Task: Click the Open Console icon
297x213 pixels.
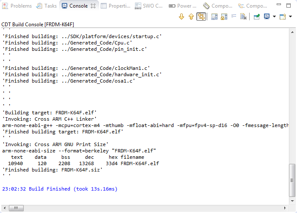Action: (x=282, y=17)
